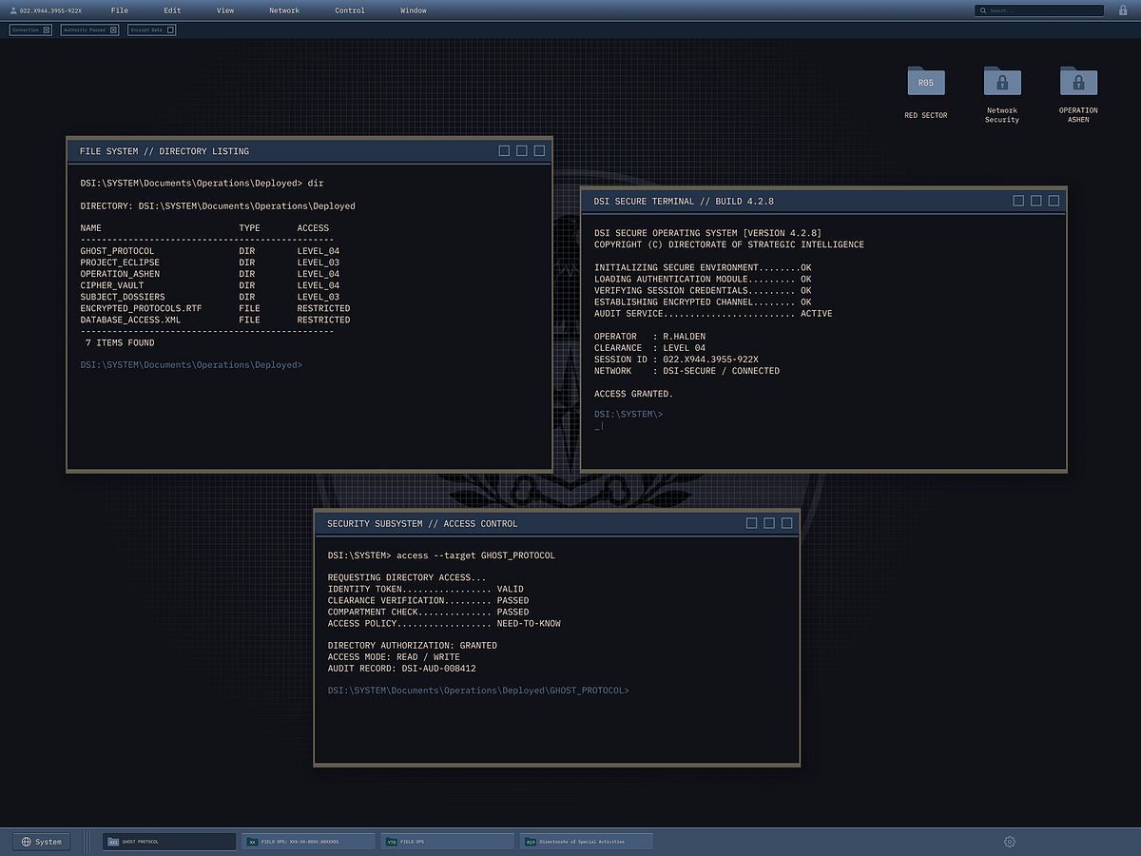Viewport: 1141px width, 856px height.
Task: Close the File System Directory Listing window
Action: [x=539, y=150]
